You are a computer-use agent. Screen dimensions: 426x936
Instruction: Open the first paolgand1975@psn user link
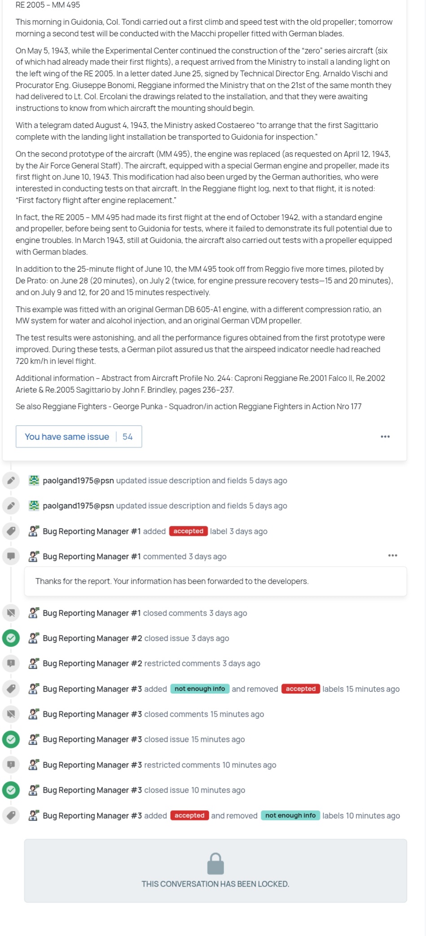click(78, 481)
